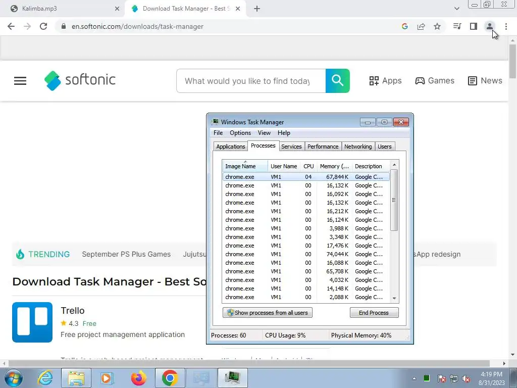
Task: Open Task Manager View menu
Action: tap(264, 133)
